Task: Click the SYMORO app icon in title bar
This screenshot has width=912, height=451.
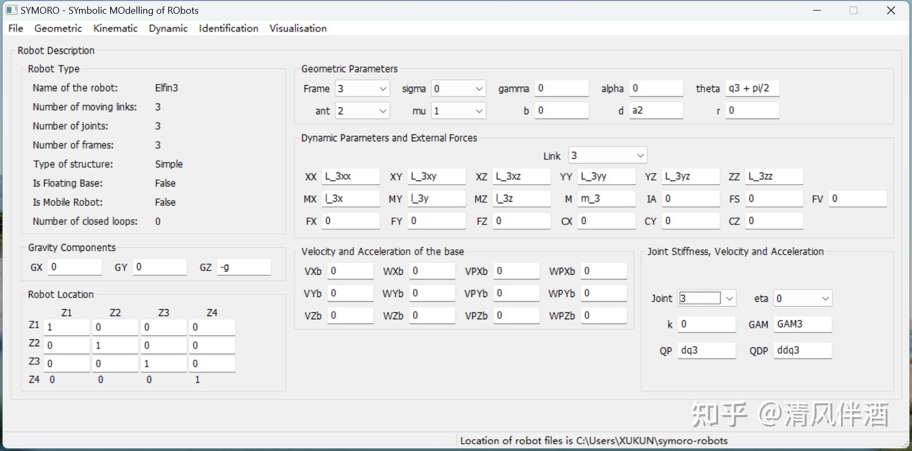Action: point(11,10)
